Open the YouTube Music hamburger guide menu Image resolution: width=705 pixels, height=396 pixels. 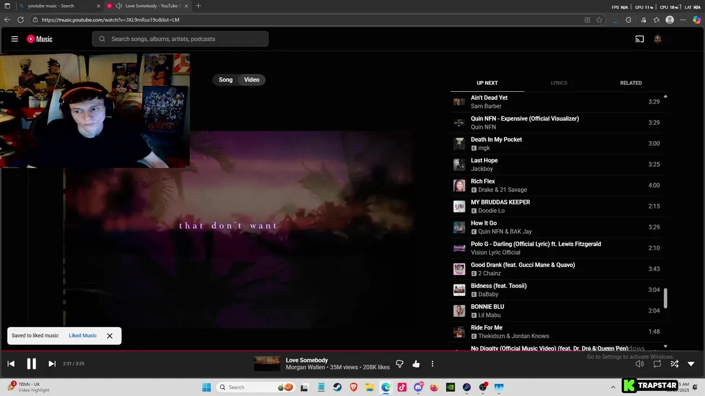coord(15,39)
